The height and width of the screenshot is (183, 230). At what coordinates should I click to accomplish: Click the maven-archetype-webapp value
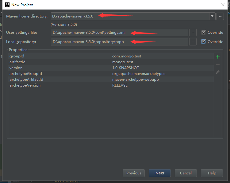click(135, 80)
